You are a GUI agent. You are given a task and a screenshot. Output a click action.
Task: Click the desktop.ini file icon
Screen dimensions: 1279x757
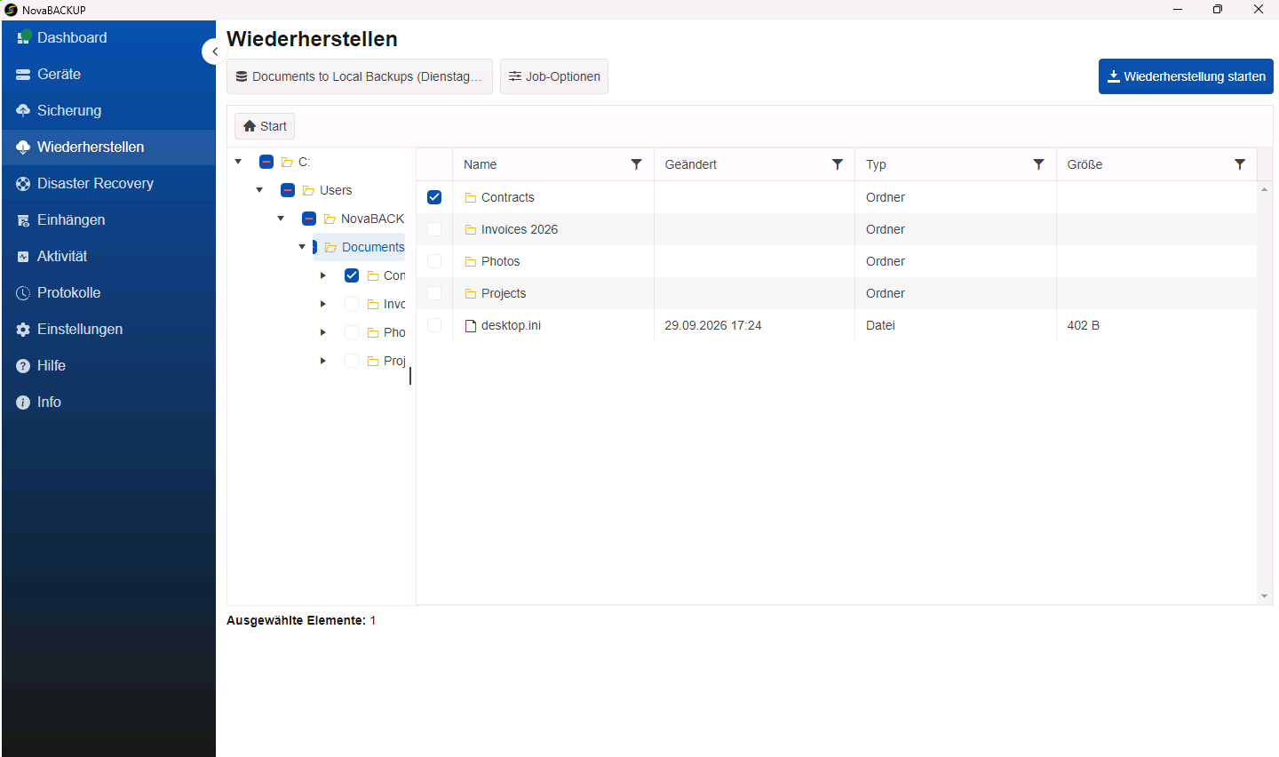click(x=471, y=325)
